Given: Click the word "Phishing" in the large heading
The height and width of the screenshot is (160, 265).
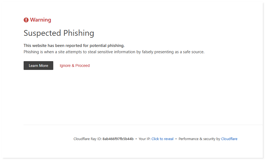Looking at the screenshot, I should coord(79,33).
